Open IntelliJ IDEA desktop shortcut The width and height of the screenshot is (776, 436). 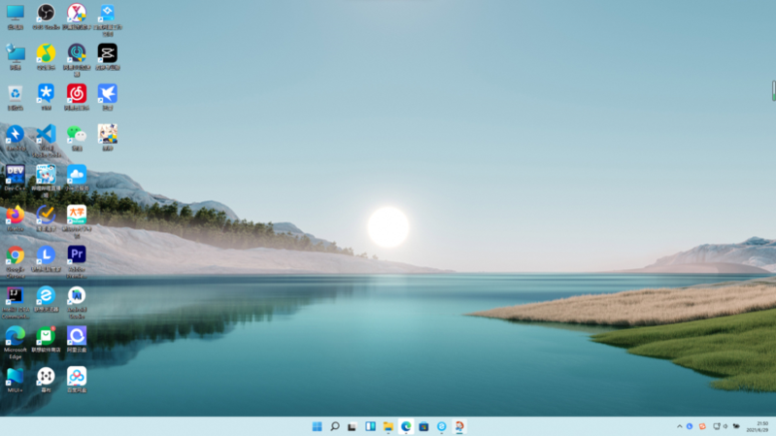pyautogui.click(x=15, y=295)
